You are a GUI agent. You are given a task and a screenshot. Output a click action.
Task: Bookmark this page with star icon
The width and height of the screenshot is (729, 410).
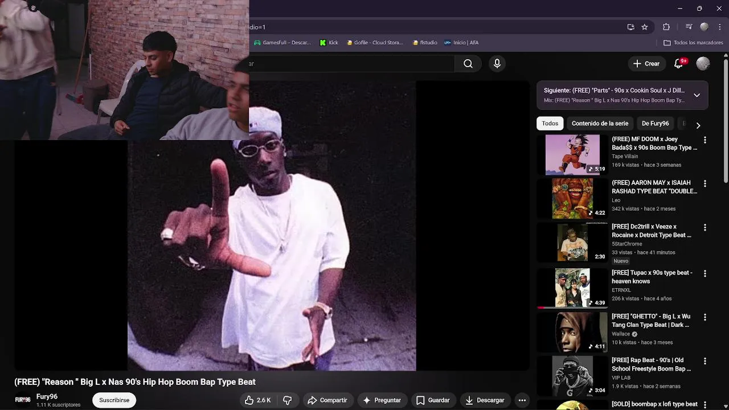(x=645, y=27)
